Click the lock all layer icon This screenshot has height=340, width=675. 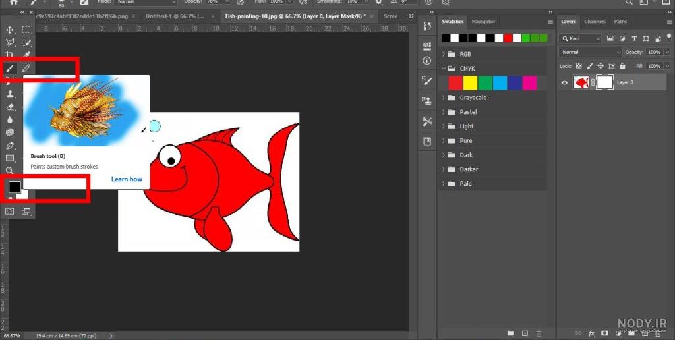(x=622, y=66)
